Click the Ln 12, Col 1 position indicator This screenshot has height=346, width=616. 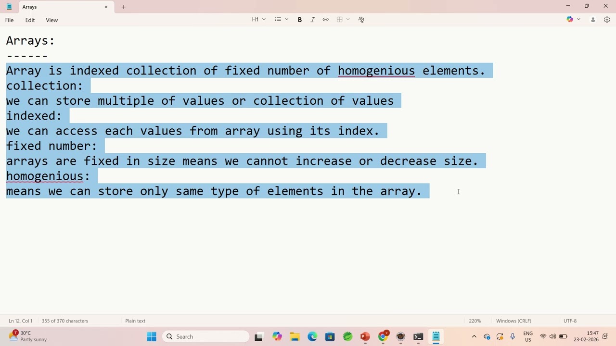(20, 321)
